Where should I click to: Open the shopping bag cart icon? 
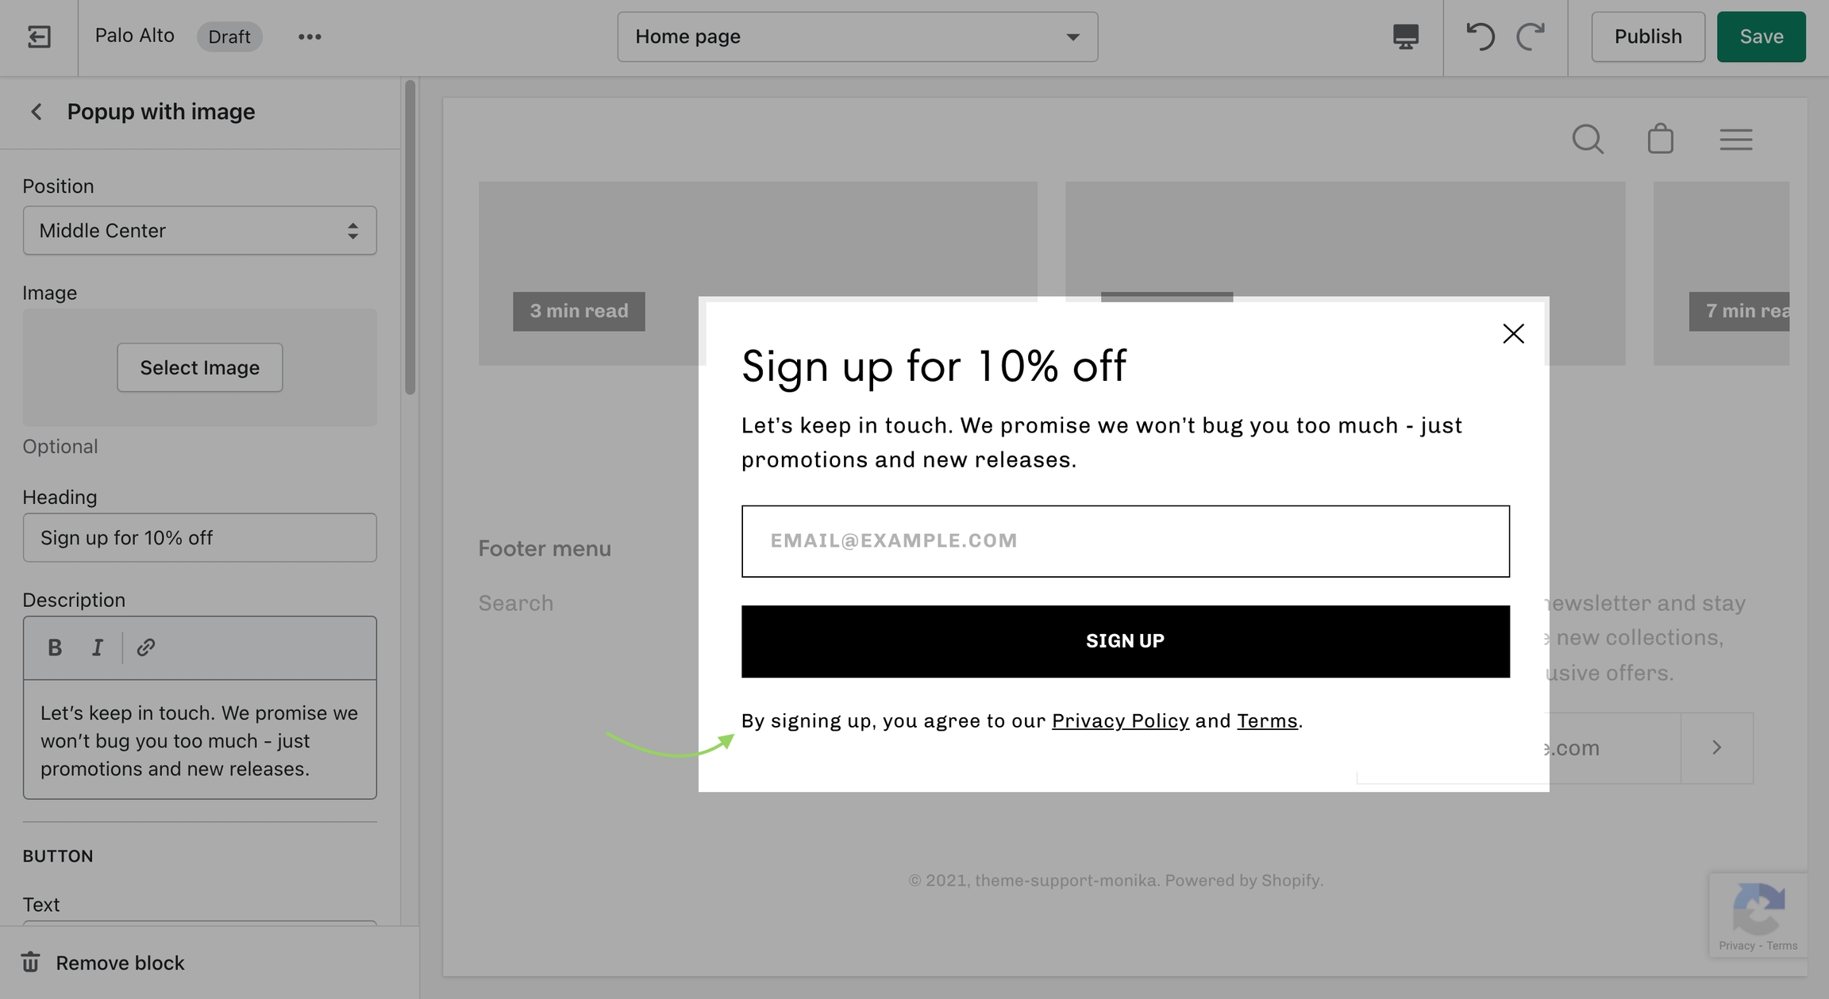(1660, 140)
